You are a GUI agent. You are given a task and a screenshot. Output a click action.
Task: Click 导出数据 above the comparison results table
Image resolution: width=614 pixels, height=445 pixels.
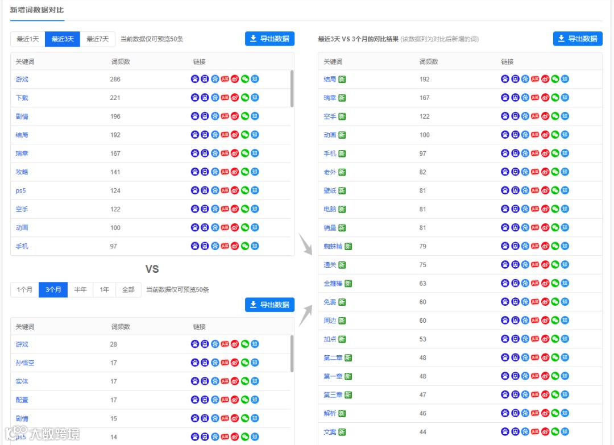(x=578, y=39)
